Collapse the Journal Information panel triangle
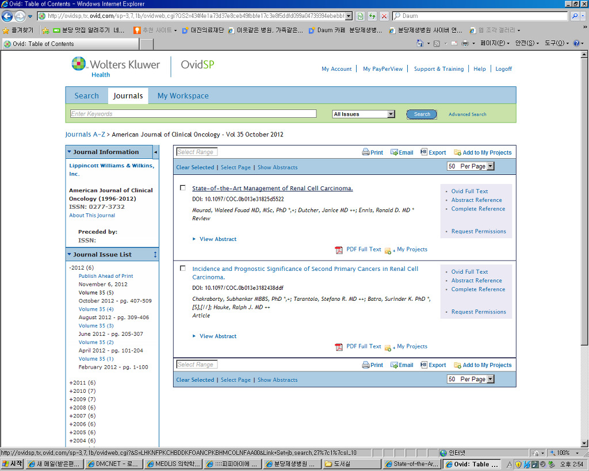 click(x=69, y=152)
